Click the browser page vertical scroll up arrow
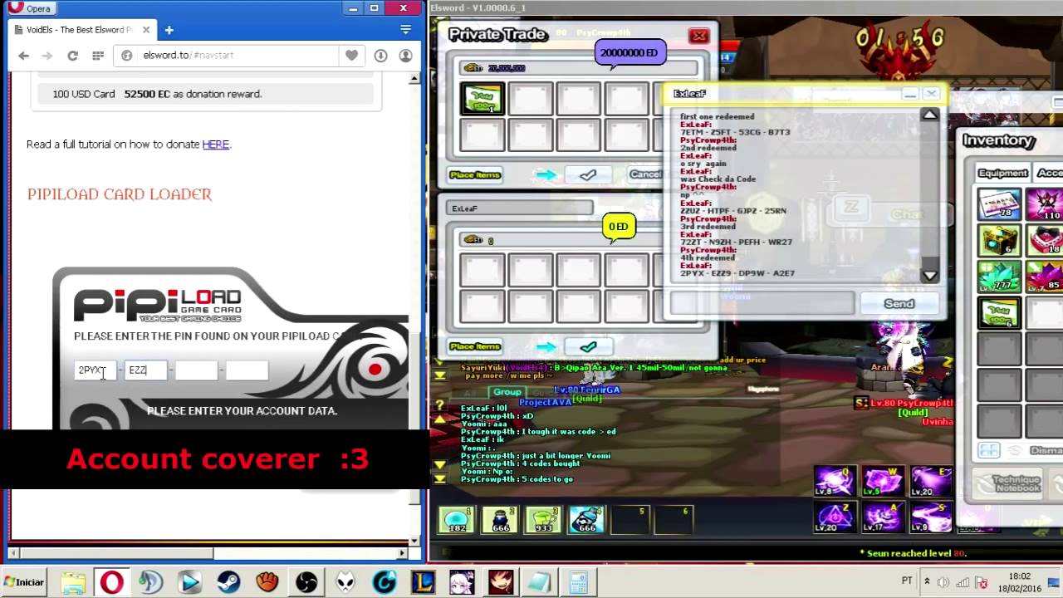The image size is (1063, 598). click(414, 79)
